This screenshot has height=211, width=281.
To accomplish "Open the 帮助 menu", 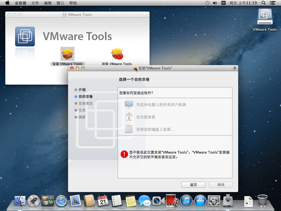I will pyautogui.click(x=73, y=3).
